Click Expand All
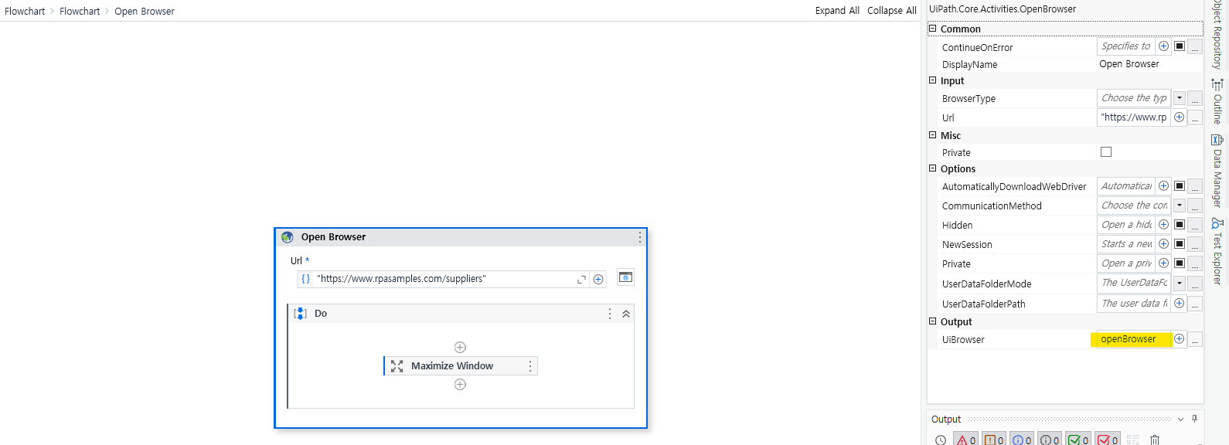The width and height of the screenshot is (1229, 445). pyautogui.click(x=837, y=11)
